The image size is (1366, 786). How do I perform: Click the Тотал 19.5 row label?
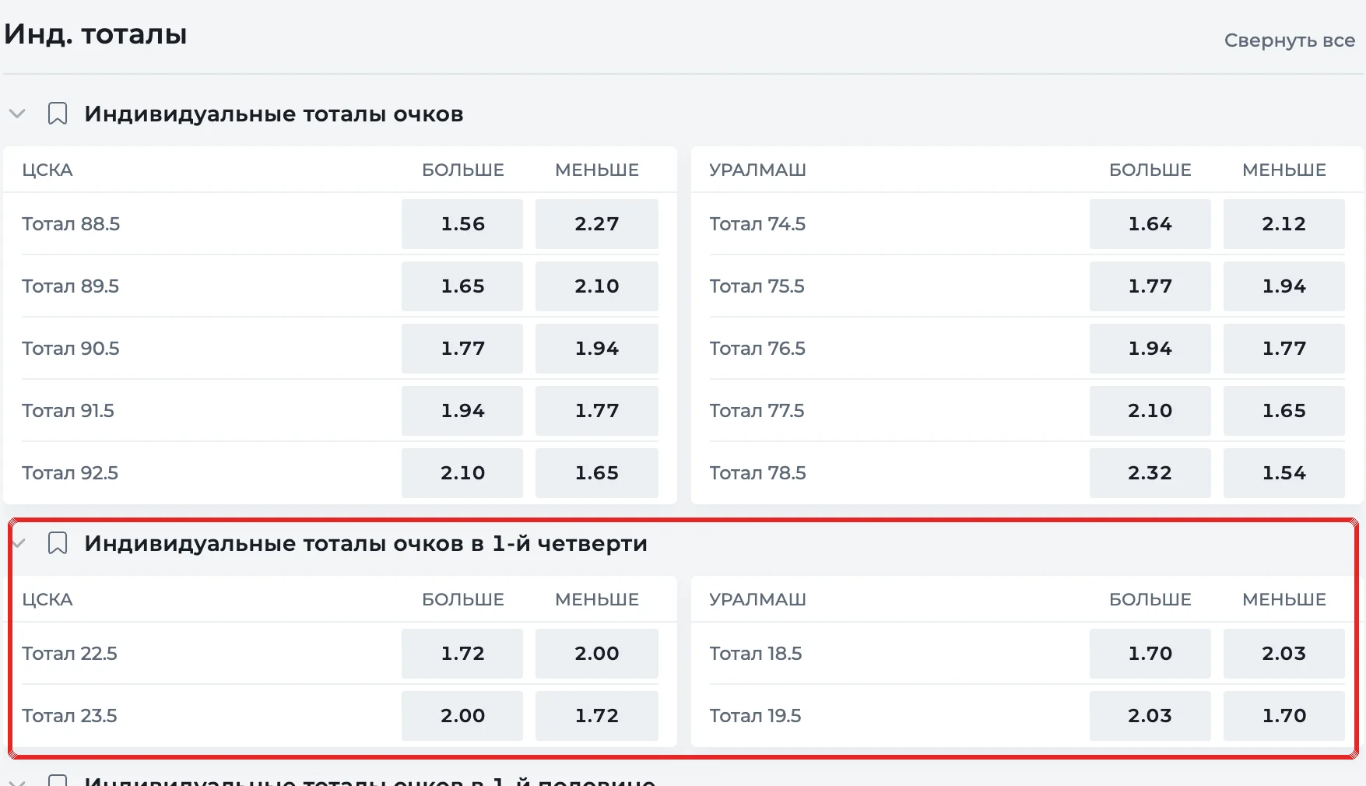click(x=755, y=716)
